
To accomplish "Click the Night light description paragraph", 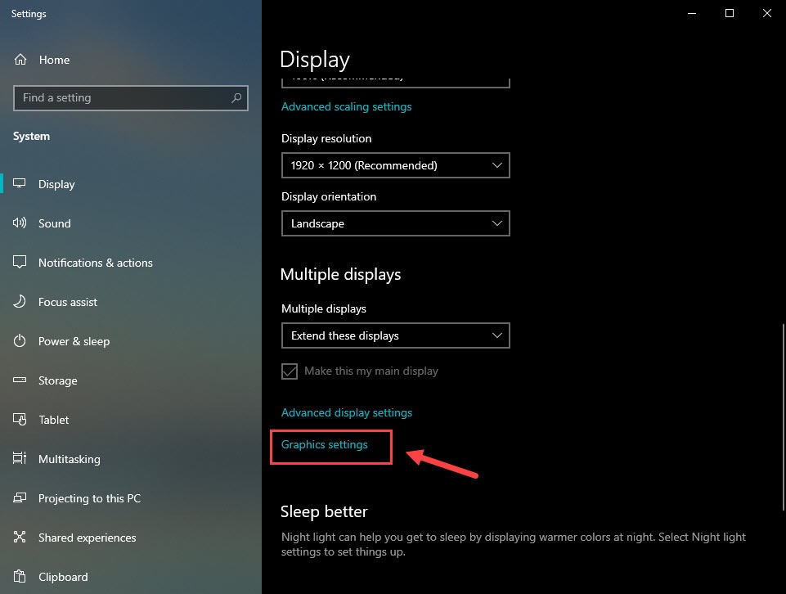I will pyautogui.click(x=514, y=544).
